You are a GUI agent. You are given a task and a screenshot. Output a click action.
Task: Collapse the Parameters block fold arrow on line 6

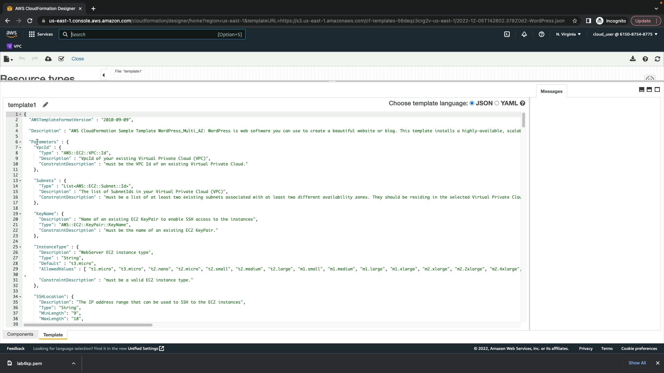pos(20,142)
